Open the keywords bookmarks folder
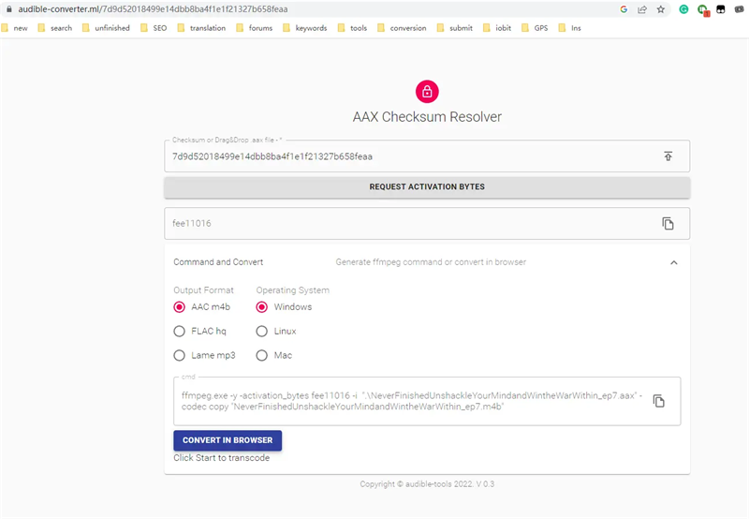 pyautogui.click(x=305, y=28)
